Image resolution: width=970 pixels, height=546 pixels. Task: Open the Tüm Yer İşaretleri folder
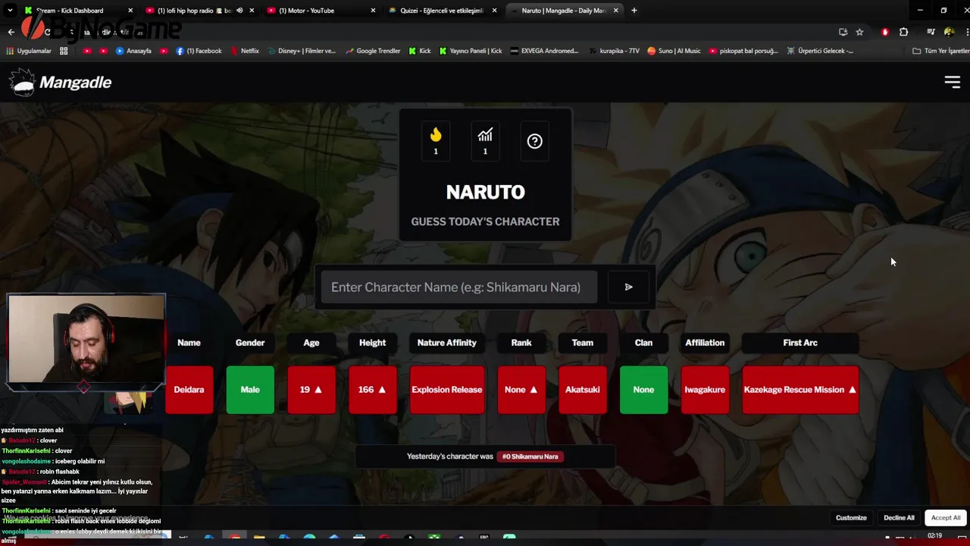[x=941, y=51]
